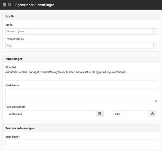Open the Velg translation combo box
This screenshot has height=151, width=162.
click(x=81, y=45)
